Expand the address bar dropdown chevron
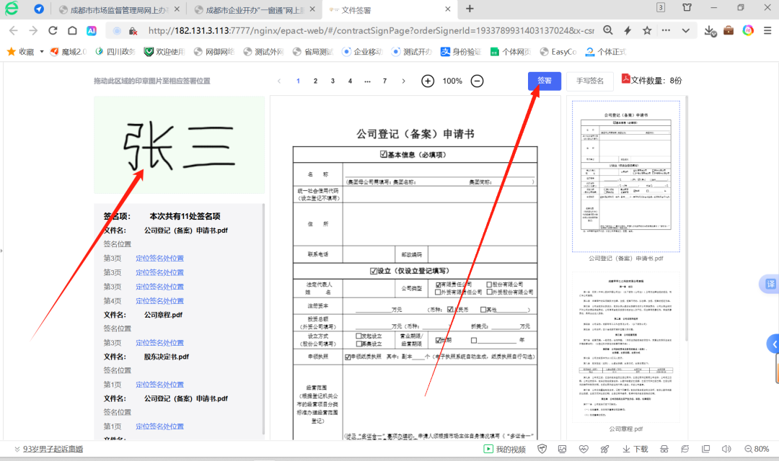 tap(686, 31)
